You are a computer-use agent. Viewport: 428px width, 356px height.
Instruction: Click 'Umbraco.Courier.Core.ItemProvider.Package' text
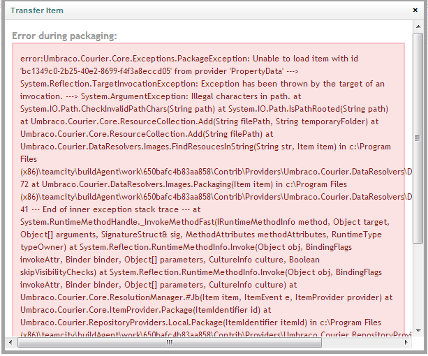(x=106, y=310)
